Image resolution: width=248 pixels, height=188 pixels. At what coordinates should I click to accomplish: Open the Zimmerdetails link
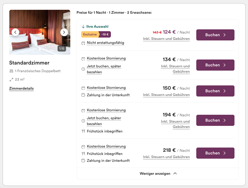21,89
